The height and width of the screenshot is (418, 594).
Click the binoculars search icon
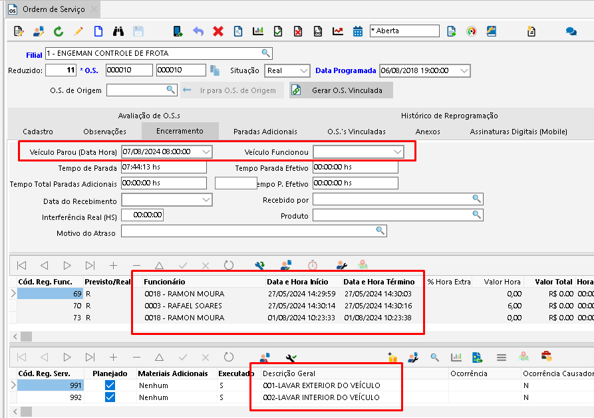coord(118,31)
